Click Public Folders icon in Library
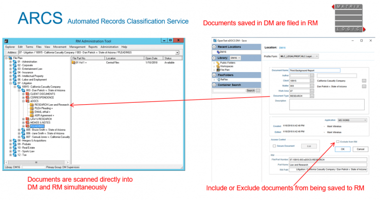Screen dimensions: 380x200 point(218,63)
